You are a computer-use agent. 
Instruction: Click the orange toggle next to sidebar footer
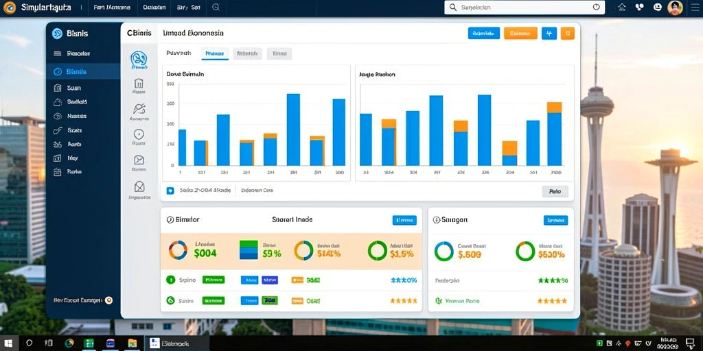[x=108, y=300]
